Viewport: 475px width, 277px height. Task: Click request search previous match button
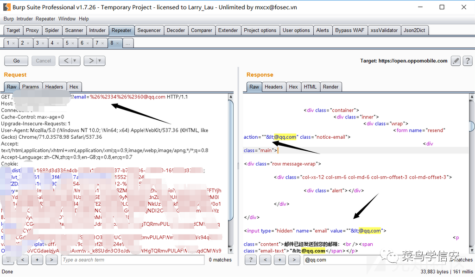click(x=23, y=259)
